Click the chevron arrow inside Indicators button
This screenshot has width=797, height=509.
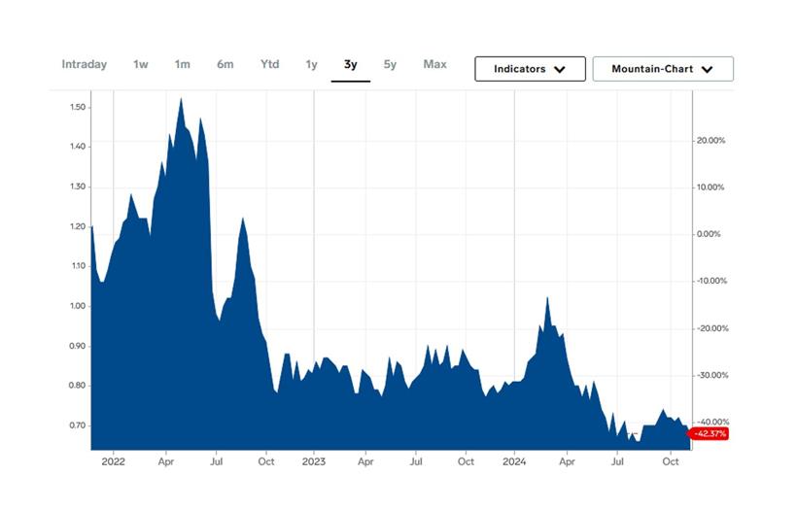pyautogui.click(x=558, y=70)
